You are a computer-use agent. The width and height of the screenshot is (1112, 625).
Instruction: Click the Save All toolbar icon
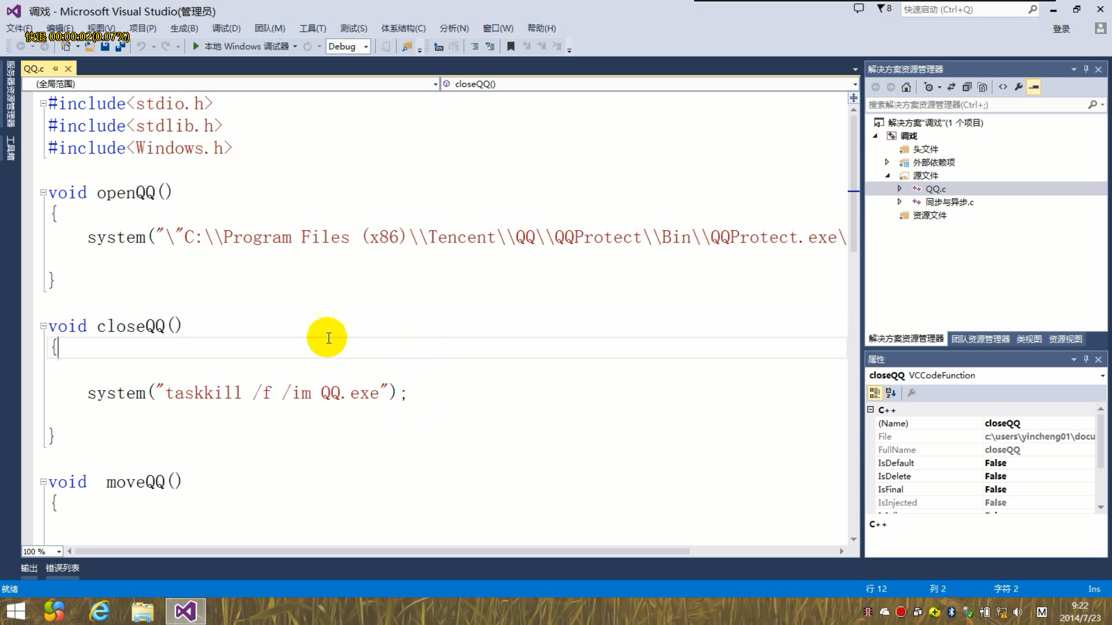(120, 46)
